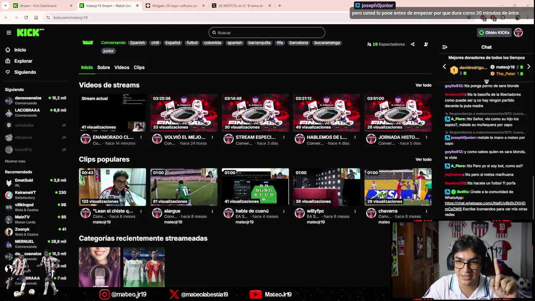Viewport: 535px width, 301px height.
Task: Play the 00:43 clip thumbnail
Action: pyautogui.click(x=112, y=187)
